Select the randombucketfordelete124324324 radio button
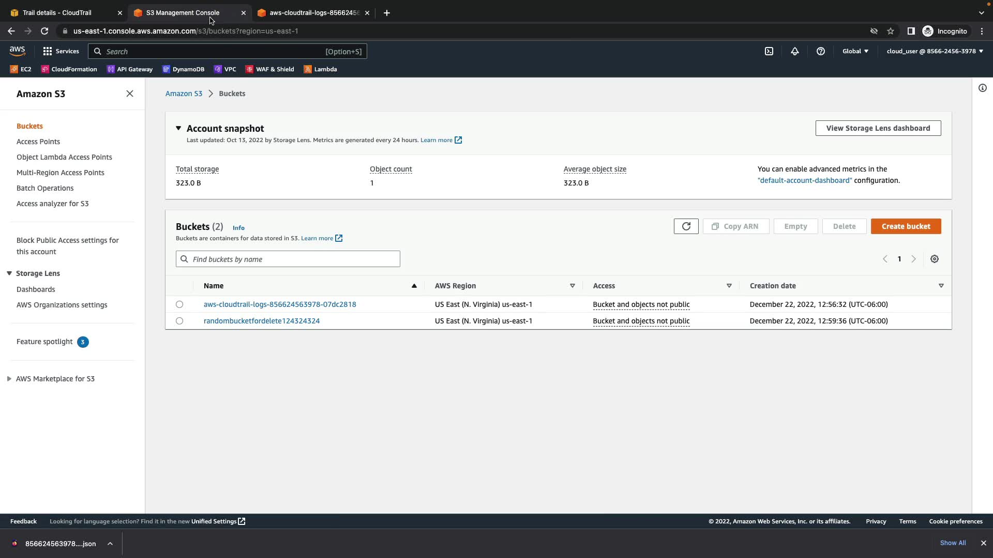Viewport: 993px width, 558px height. click(179, 321)
